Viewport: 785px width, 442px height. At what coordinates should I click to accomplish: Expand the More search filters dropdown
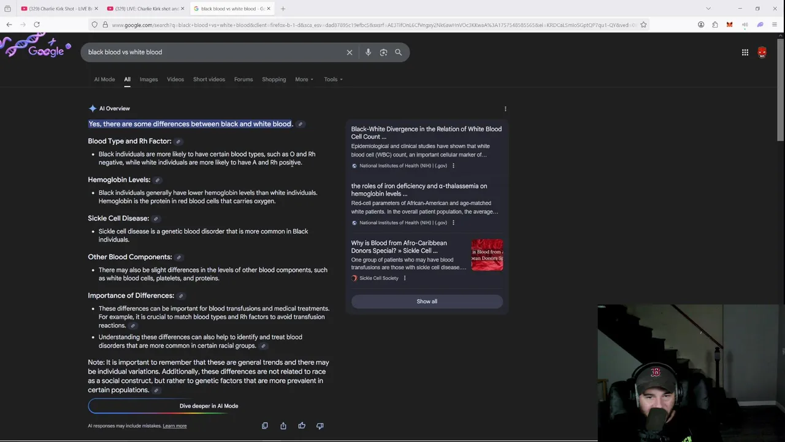coord(304,79)
